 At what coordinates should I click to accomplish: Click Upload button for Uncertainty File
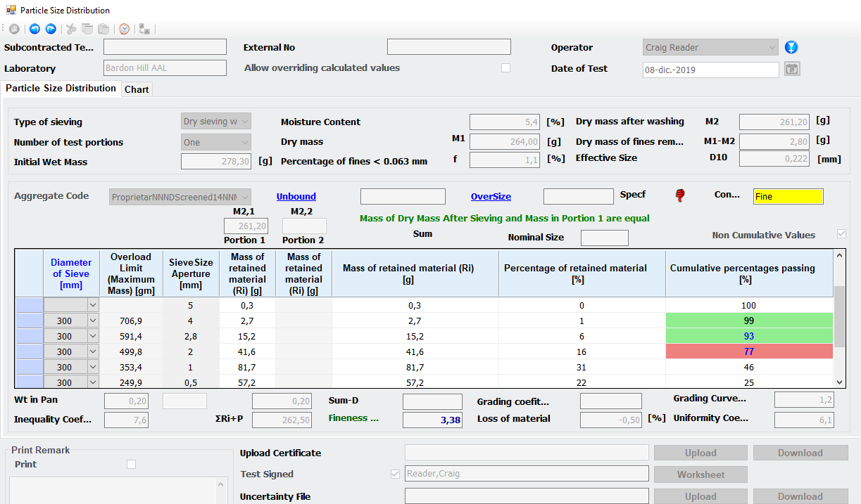coord(700,496)
